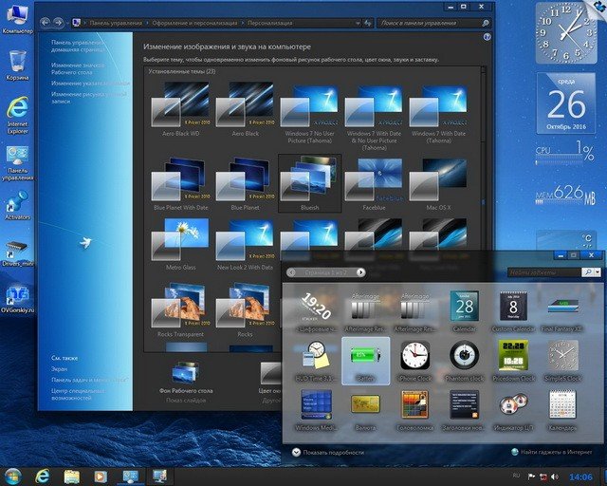Click the Оформление и персонализация breadcrumb

pyautogui.click(x=194, y=23)
